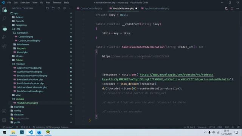Change UTF-8 encoding in status bar
Image resolution: width=242 pixels, height=136 pixels.
point(212,127)
